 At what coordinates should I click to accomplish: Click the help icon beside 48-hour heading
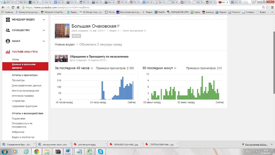point(92,68)
